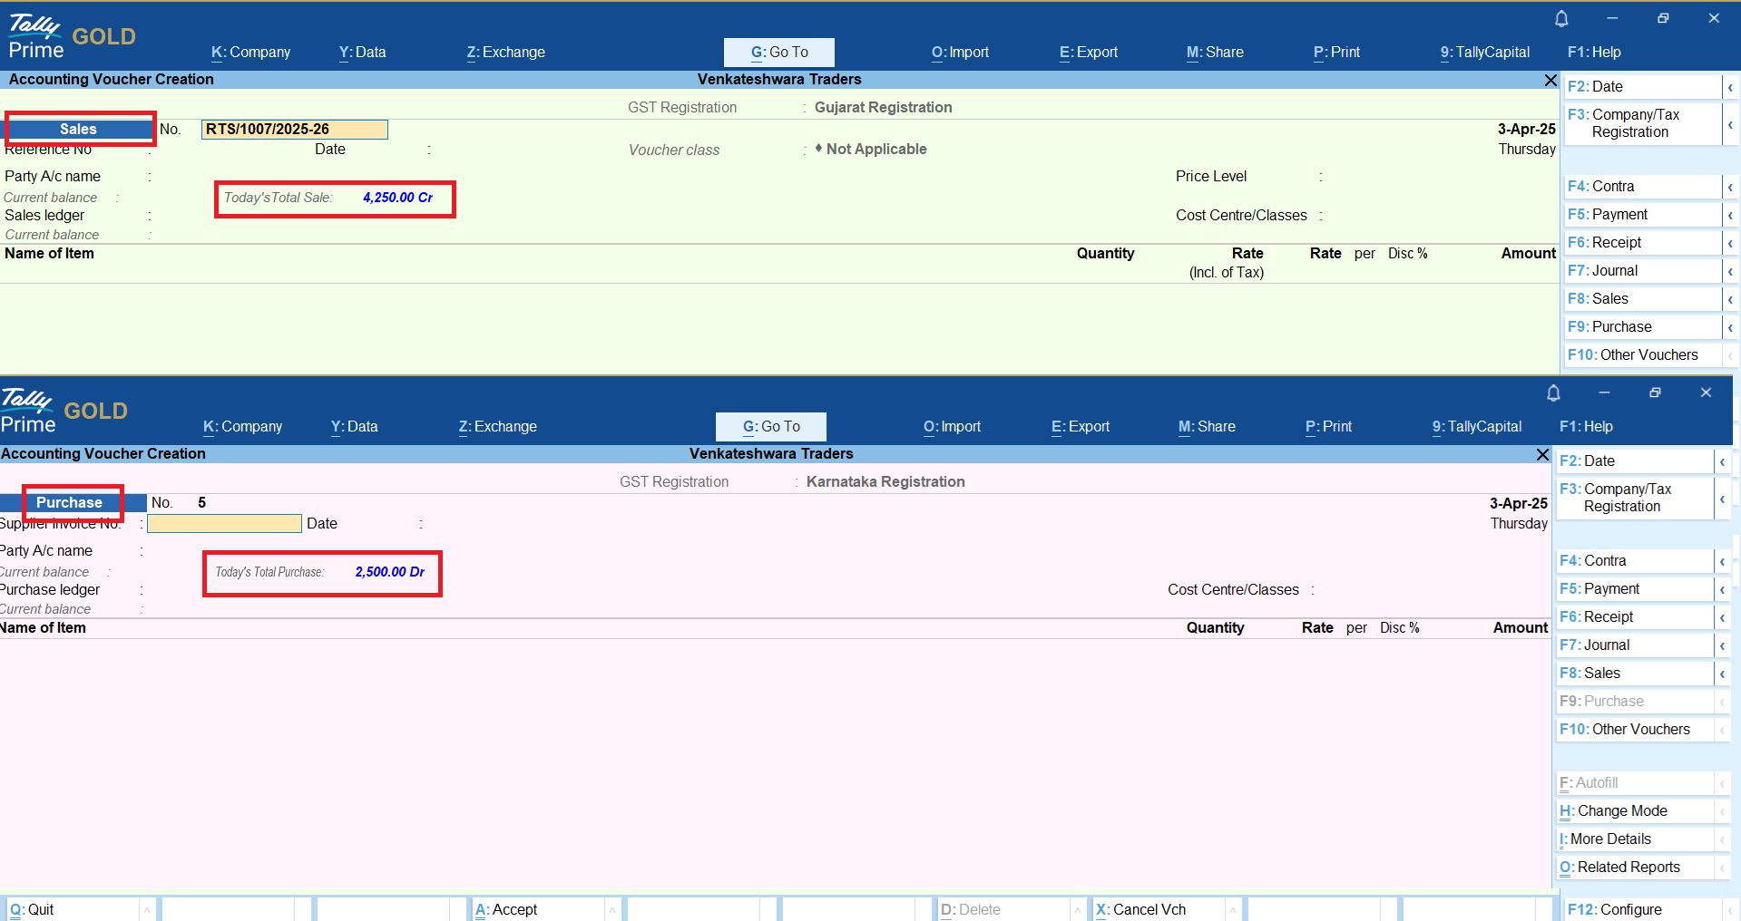Close the Purchase voucher creation screen with X
Viewport: 1741px width, 921px height.
(1542, 454)
